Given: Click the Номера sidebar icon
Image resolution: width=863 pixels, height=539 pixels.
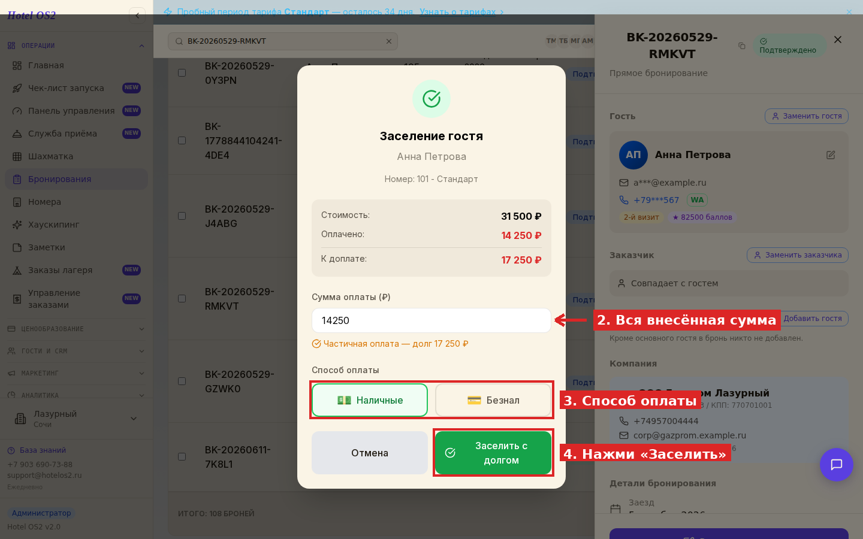Looking at the screenshot, I should point(17,202).
